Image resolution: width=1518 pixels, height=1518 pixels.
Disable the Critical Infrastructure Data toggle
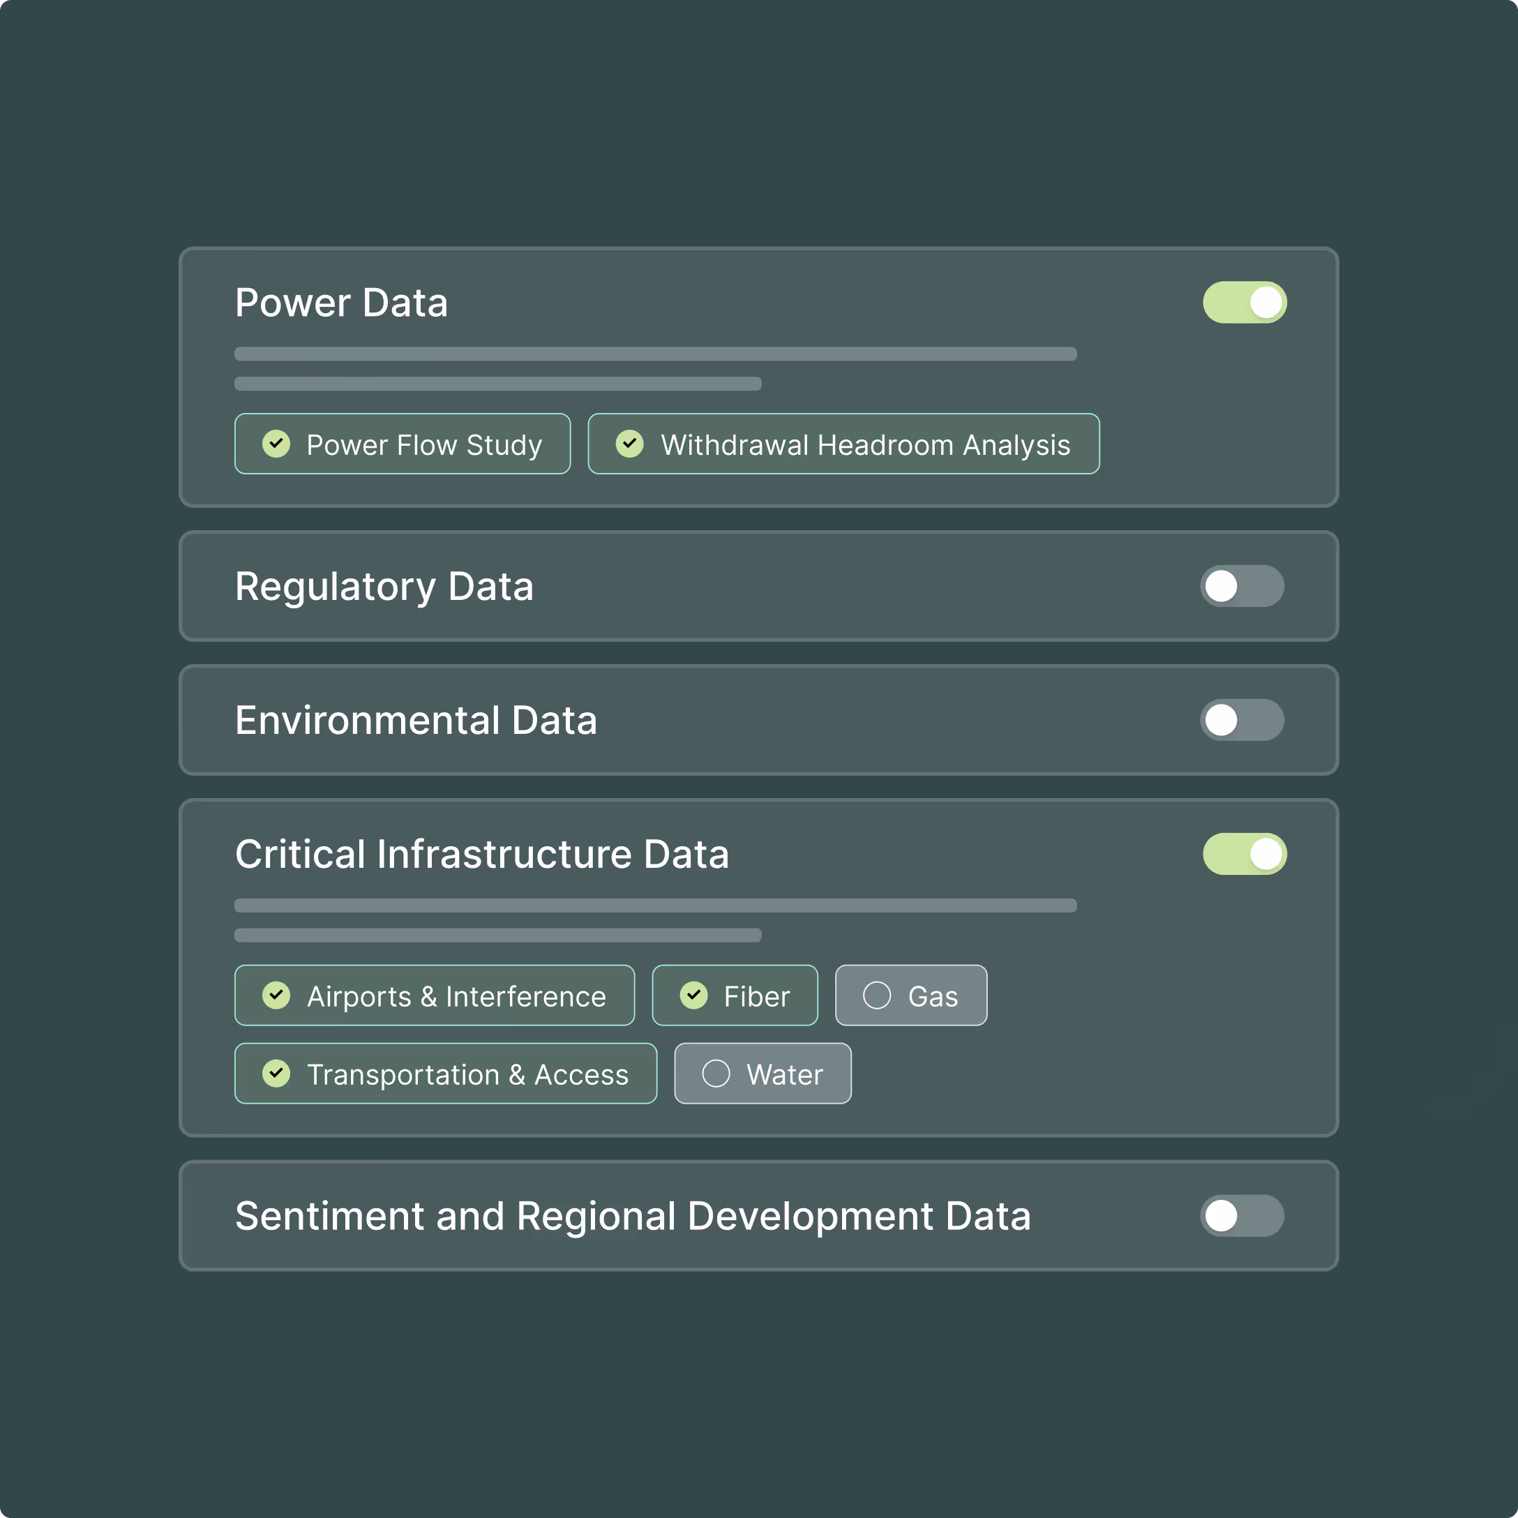(1245, 854)
